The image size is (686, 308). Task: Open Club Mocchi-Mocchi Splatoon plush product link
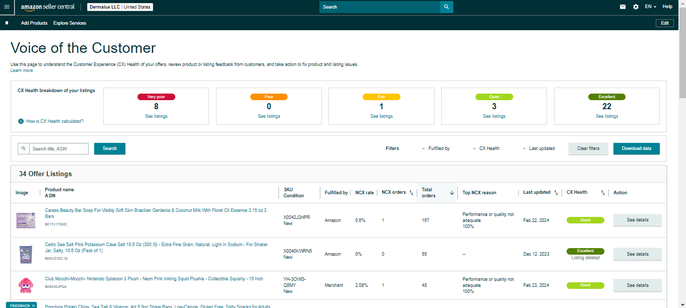click(x=154, y=279)
